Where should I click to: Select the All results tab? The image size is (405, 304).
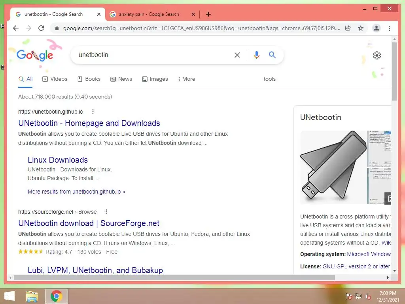click(x=25, y=79)
